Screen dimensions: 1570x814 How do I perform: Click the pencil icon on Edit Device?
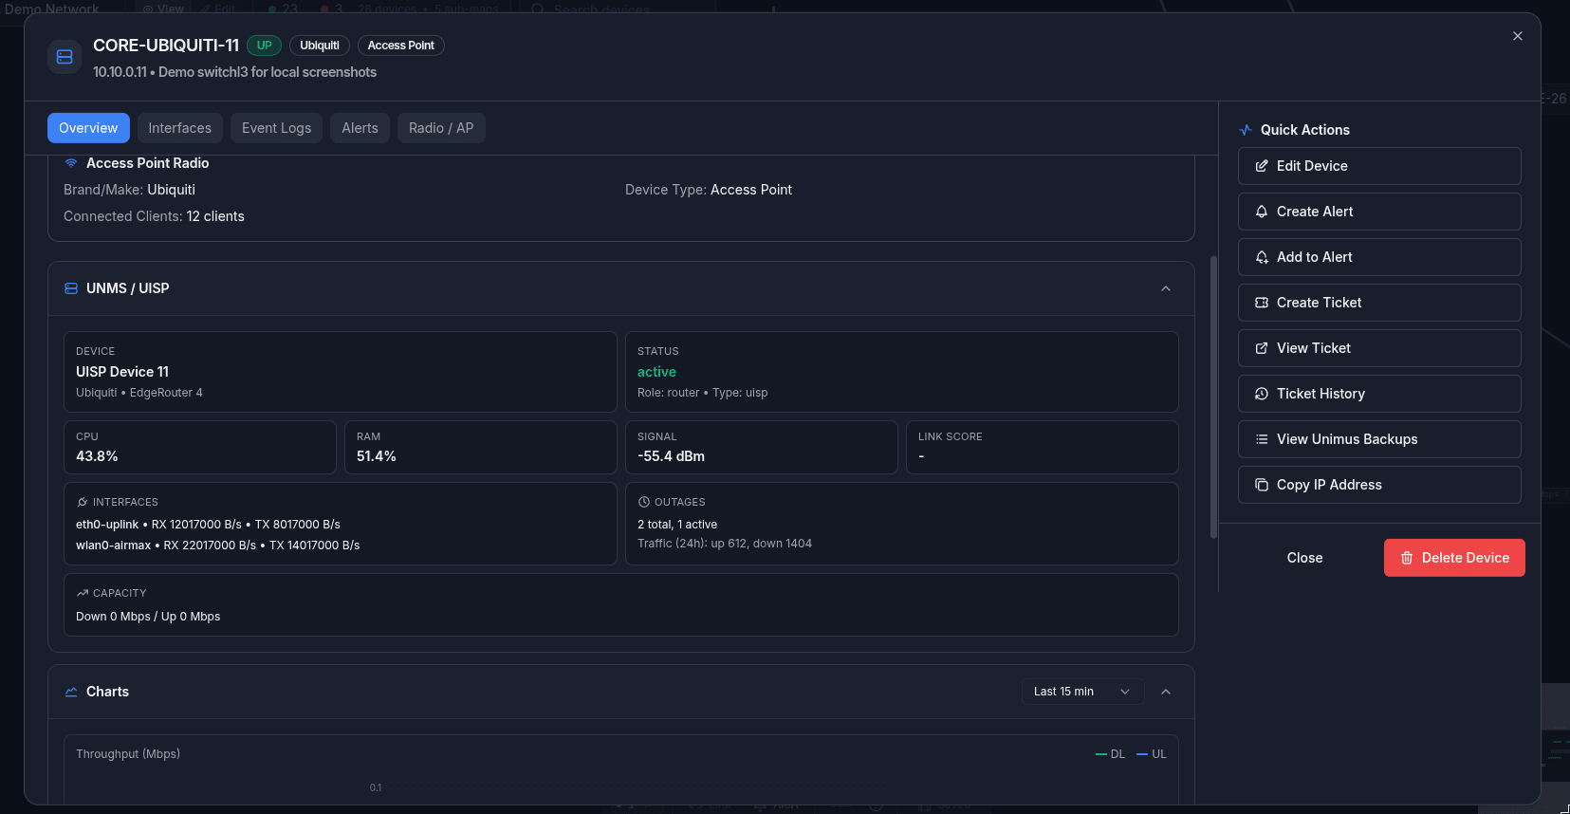tap(1262, 166)
